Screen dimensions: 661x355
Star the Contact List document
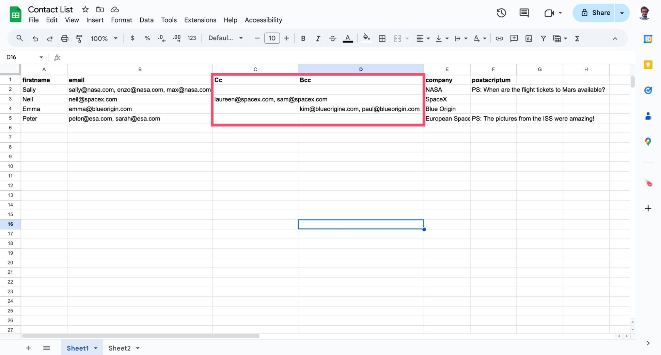pos(85,10)
